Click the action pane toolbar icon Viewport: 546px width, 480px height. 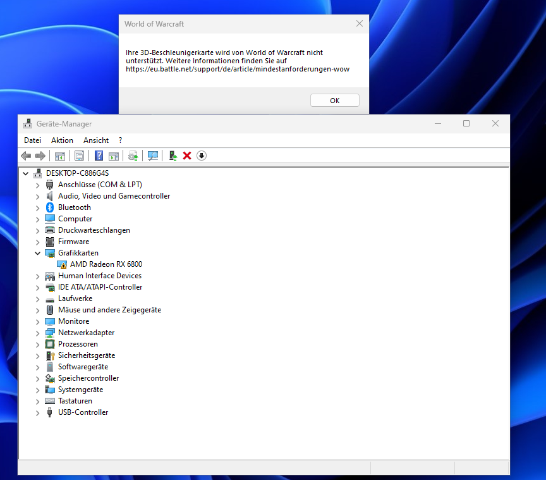click(114, 156)
